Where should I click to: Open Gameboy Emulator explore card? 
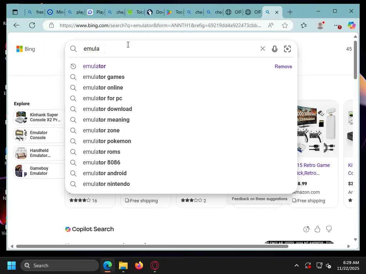(39, 171)
